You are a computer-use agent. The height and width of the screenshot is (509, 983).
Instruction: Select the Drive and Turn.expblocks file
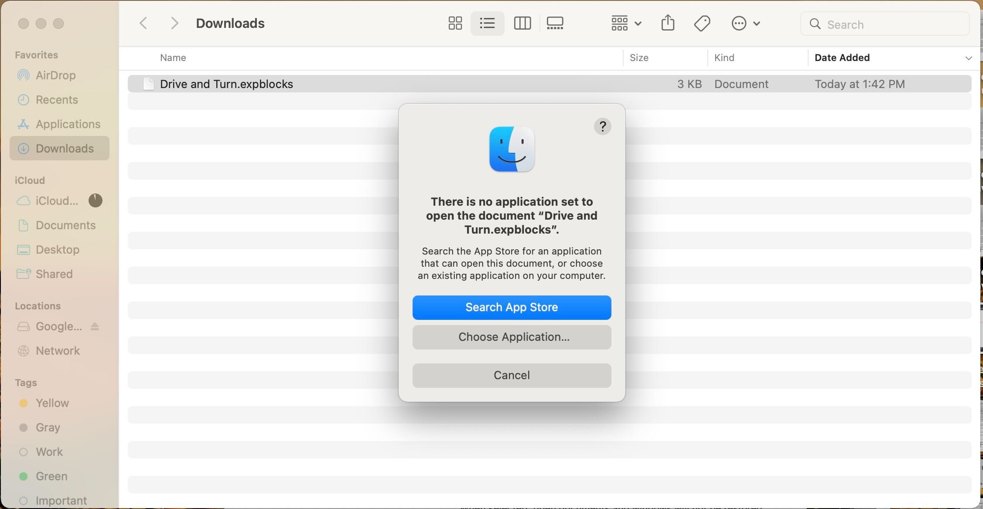click(x=550, y=84)
